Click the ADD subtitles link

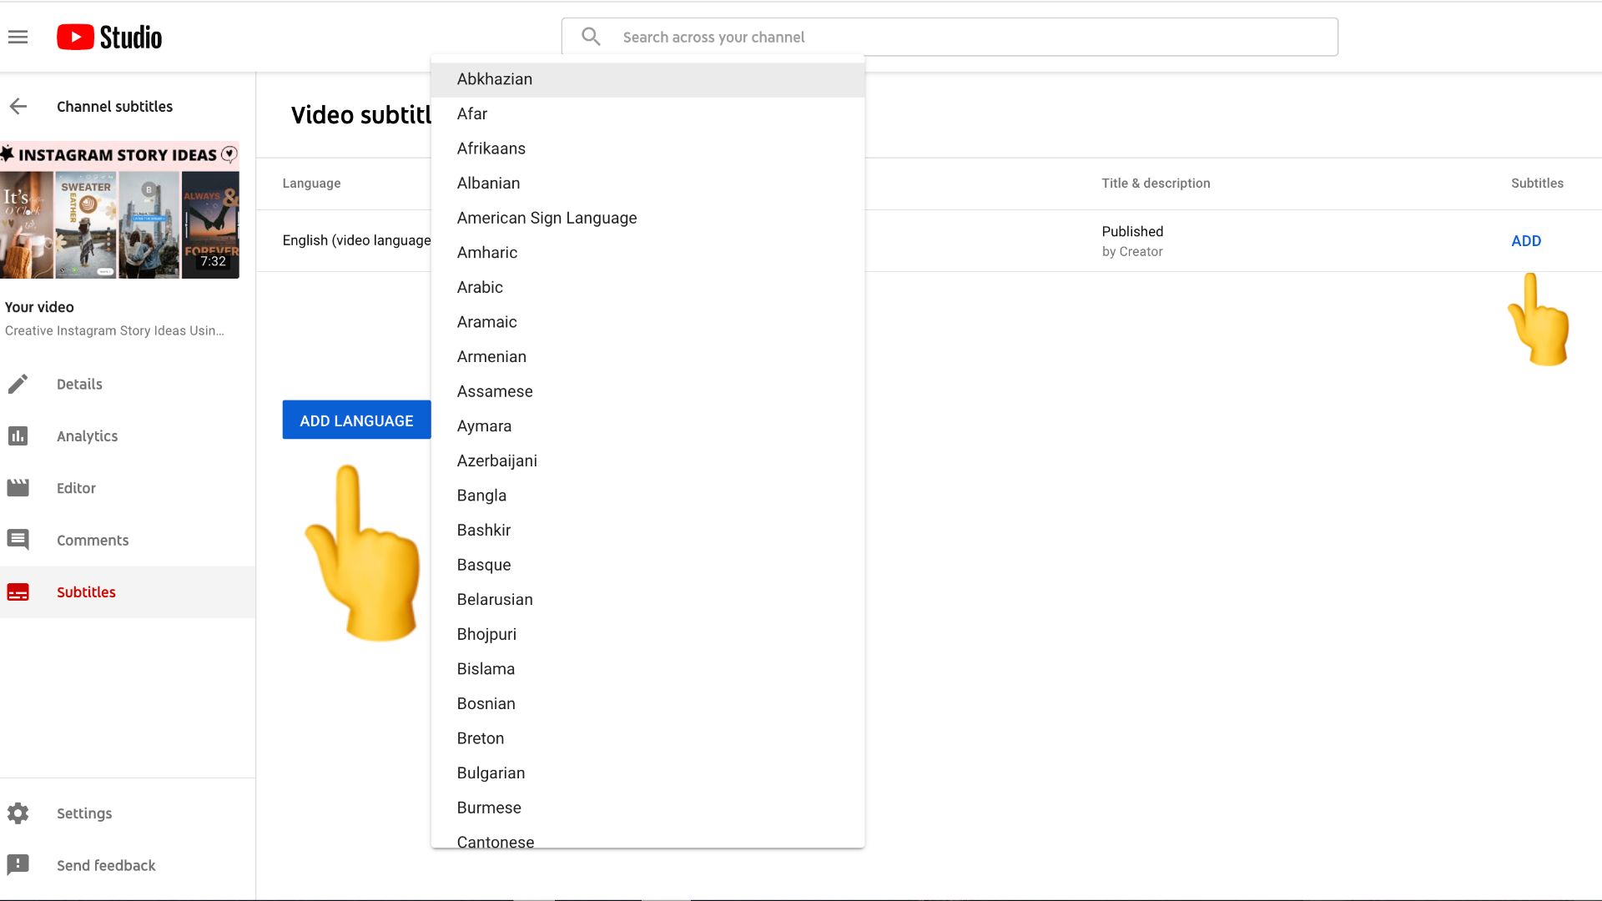[1525, 241]
